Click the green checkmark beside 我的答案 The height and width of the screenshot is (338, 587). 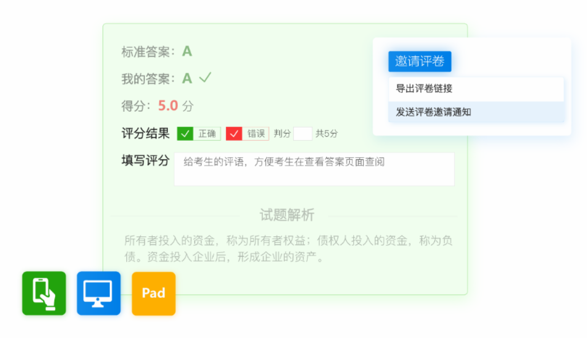click(x=205, y=78)
